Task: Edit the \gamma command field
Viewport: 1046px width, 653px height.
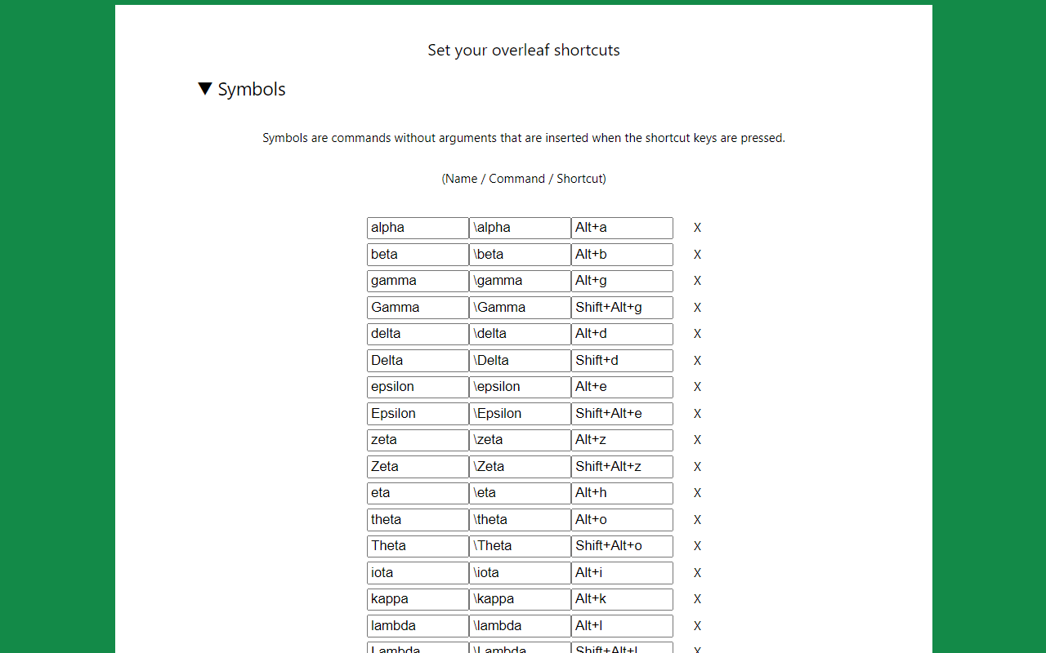Action: click(x=520, y=280)
